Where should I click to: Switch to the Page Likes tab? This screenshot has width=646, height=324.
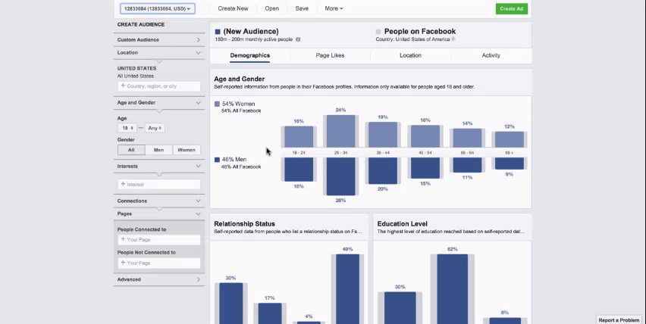click(330, 55)
